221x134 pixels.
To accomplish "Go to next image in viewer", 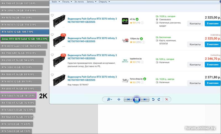I will click(x=145, y=100).
